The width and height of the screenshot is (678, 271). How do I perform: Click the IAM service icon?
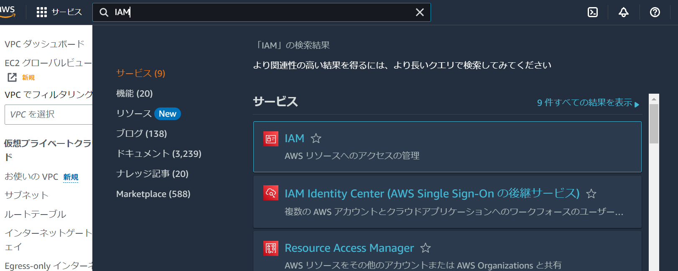(271, 139)
